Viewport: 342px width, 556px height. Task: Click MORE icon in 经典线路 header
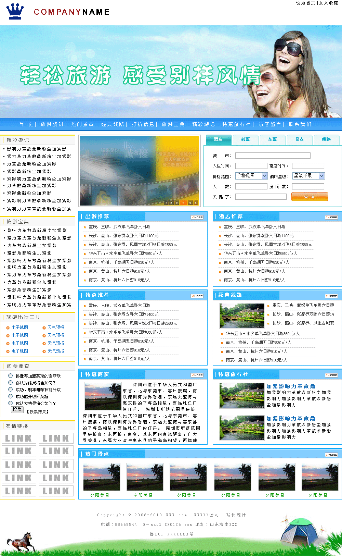pos(331,296)
